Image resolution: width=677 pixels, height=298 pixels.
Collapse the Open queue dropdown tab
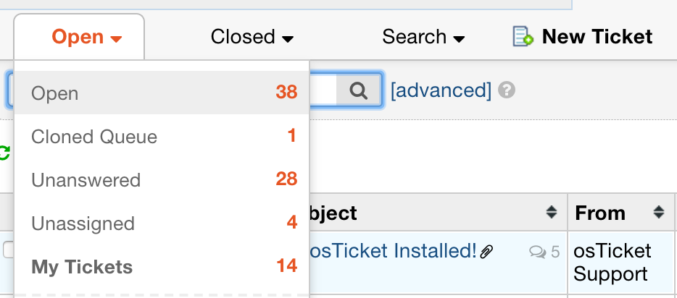tap(86, 37)
